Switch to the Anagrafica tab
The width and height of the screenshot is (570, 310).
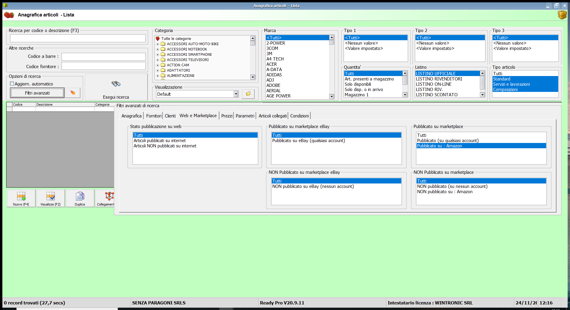point(132,116)
